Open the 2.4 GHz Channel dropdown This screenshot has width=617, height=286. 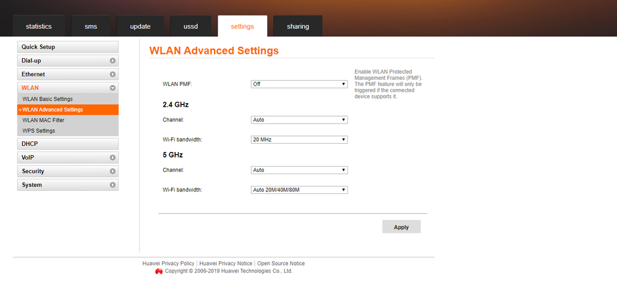pos(299,120)
